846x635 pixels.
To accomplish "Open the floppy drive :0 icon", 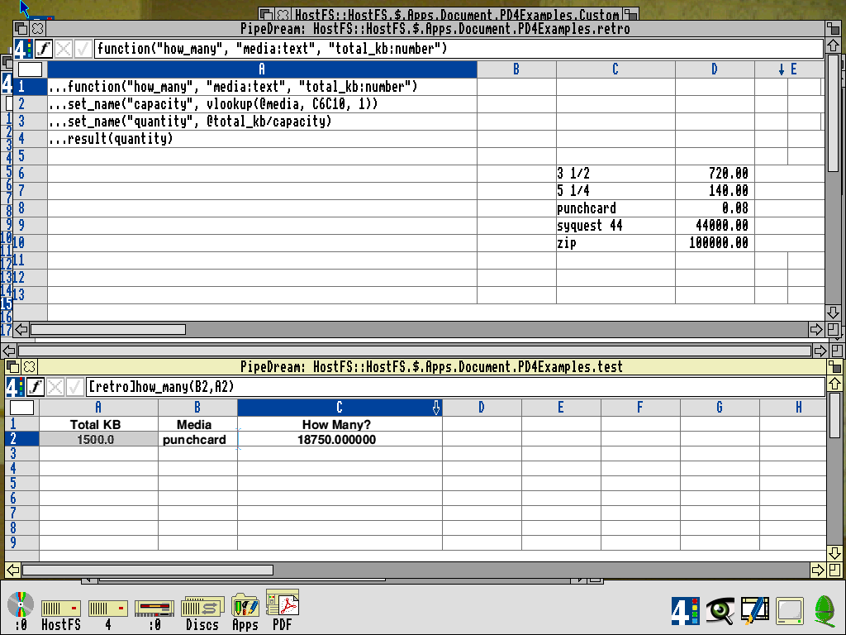I will coord(154,615).
